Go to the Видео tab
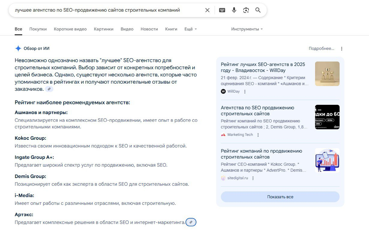The image size is (369, 232). click(x=127, y=29)
